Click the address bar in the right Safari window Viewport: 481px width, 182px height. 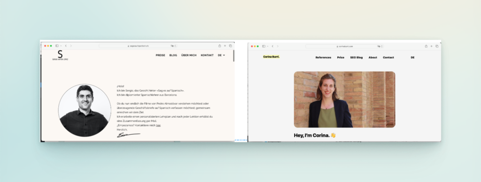(344, 46)
